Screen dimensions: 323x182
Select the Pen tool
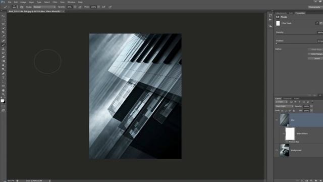[3, 74]
